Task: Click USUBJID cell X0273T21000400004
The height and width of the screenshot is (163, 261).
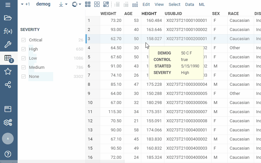Action: 188,157
